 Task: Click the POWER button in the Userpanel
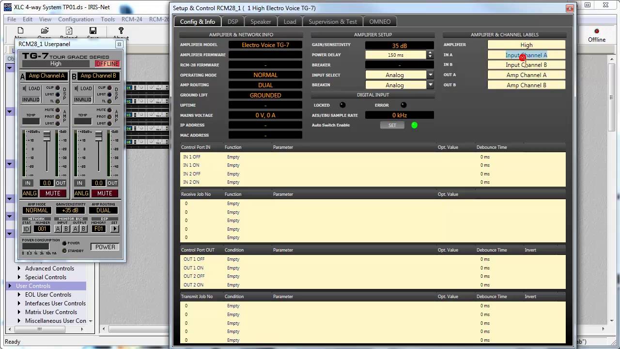105,247
